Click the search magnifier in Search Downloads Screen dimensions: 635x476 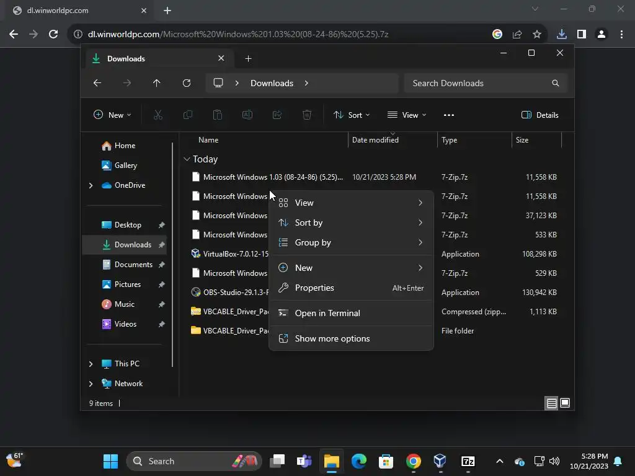pyautogui.click(x=555, y=83)
